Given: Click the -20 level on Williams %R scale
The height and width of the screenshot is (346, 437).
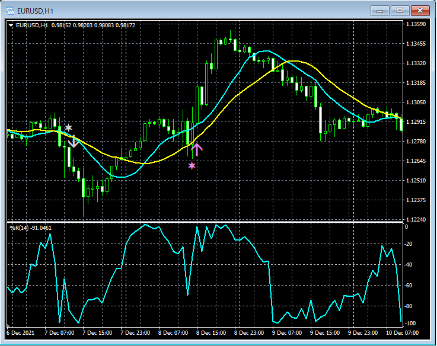Looking at the screenshot, I should click(409, 244).
